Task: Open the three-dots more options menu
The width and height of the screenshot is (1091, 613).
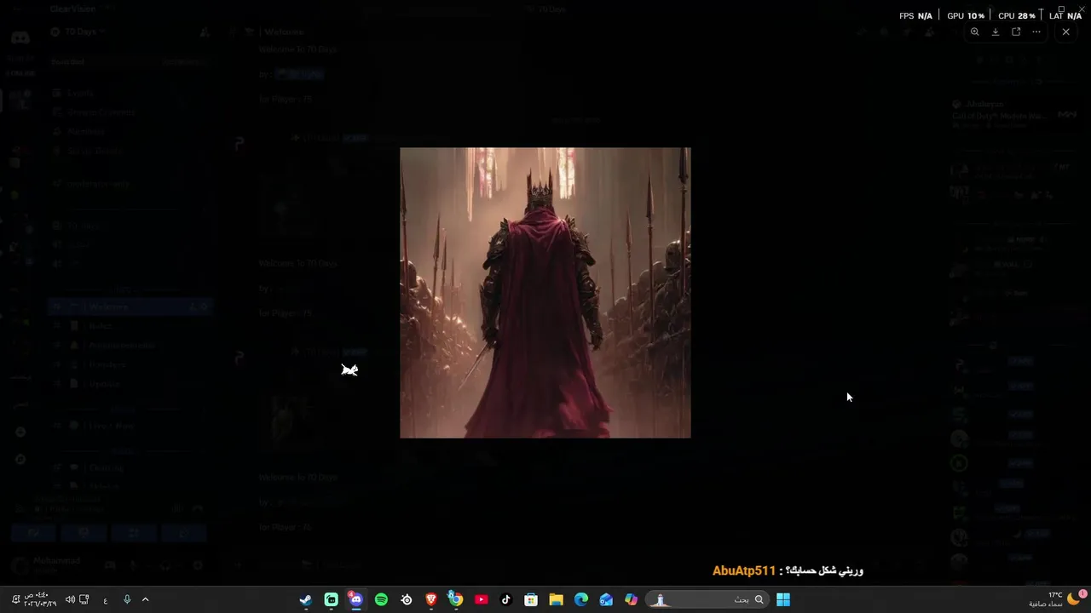Action: (x=1036, y=32)
